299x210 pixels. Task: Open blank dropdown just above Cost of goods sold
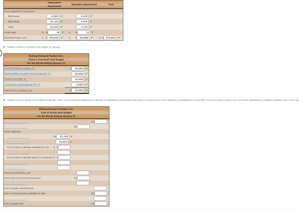coord(15,198)
